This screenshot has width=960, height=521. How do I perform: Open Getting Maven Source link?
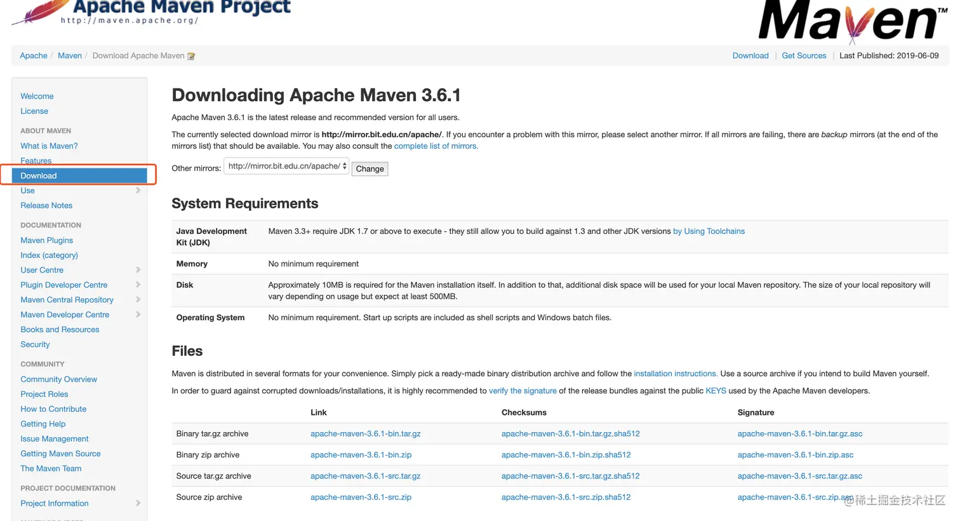(60, 454)
